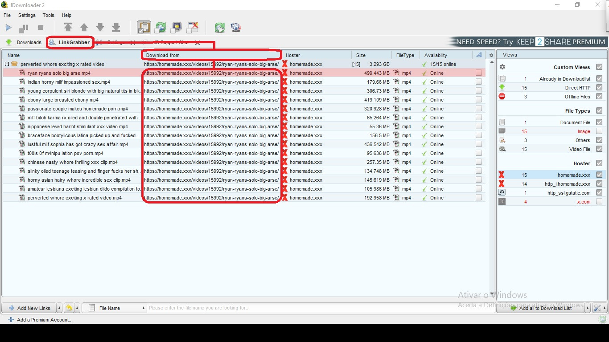The height and width of the screenshot is (342, 609).
Task: Sort by the Availability column header
Action: 446,55
